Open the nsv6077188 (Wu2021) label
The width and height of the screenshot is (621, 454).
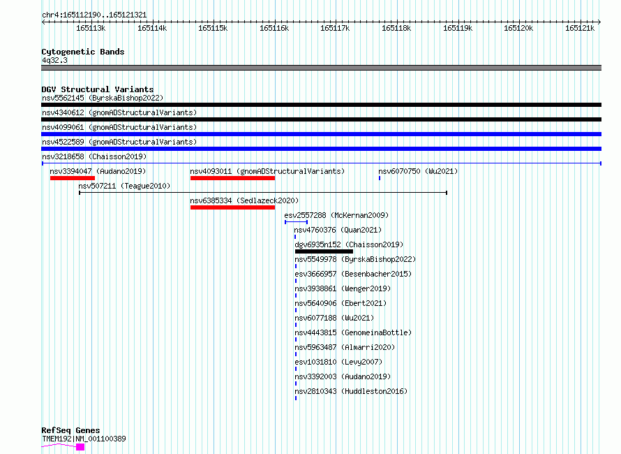[334, 318]
